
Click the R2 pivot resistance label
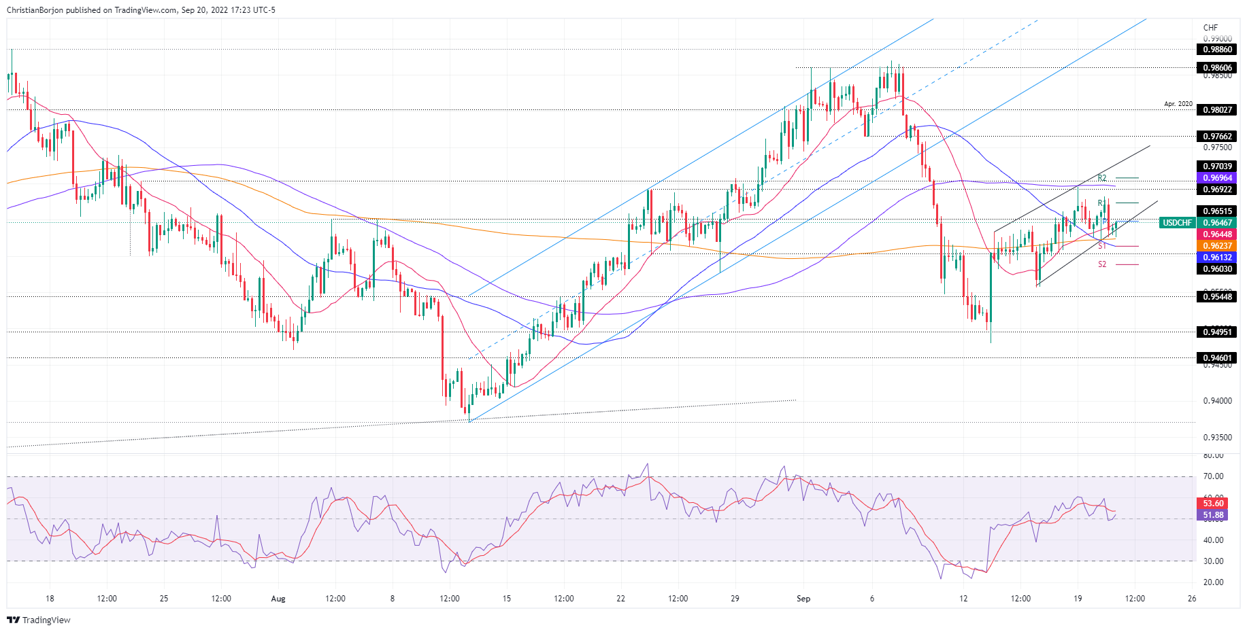(1102, 178)
